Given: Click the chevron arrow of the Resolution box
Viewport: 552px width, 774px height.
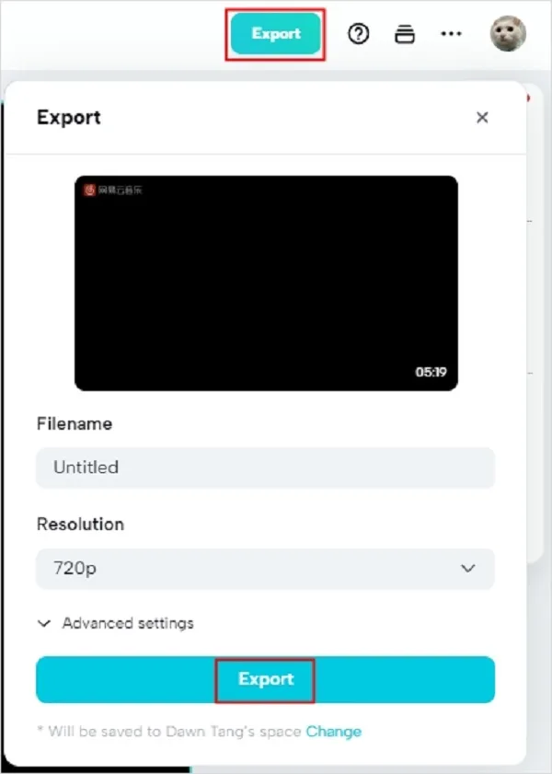Looking at the screenshot, I should [467, 569].
